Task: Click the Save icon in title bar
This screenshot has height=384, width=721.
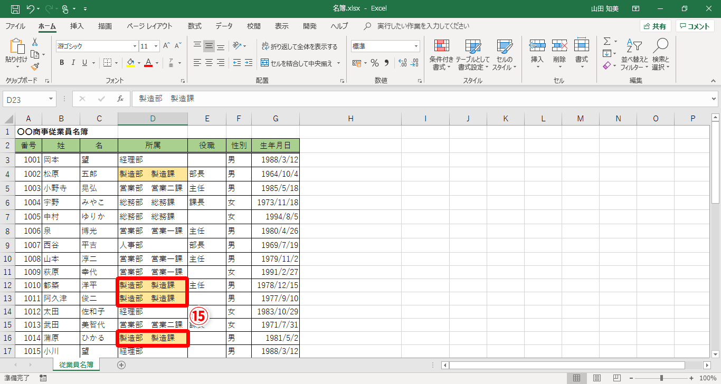Action: tap(15, 9)
